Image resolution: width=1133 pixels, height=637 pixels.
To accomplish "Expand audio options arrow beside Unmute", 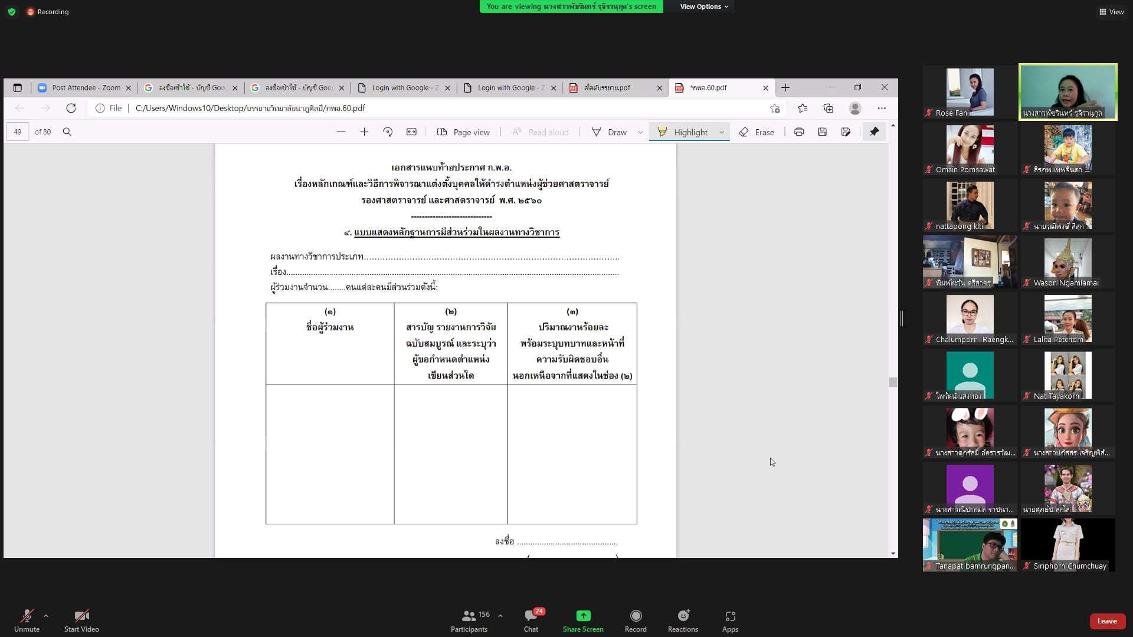I will (x=46, y=616).
